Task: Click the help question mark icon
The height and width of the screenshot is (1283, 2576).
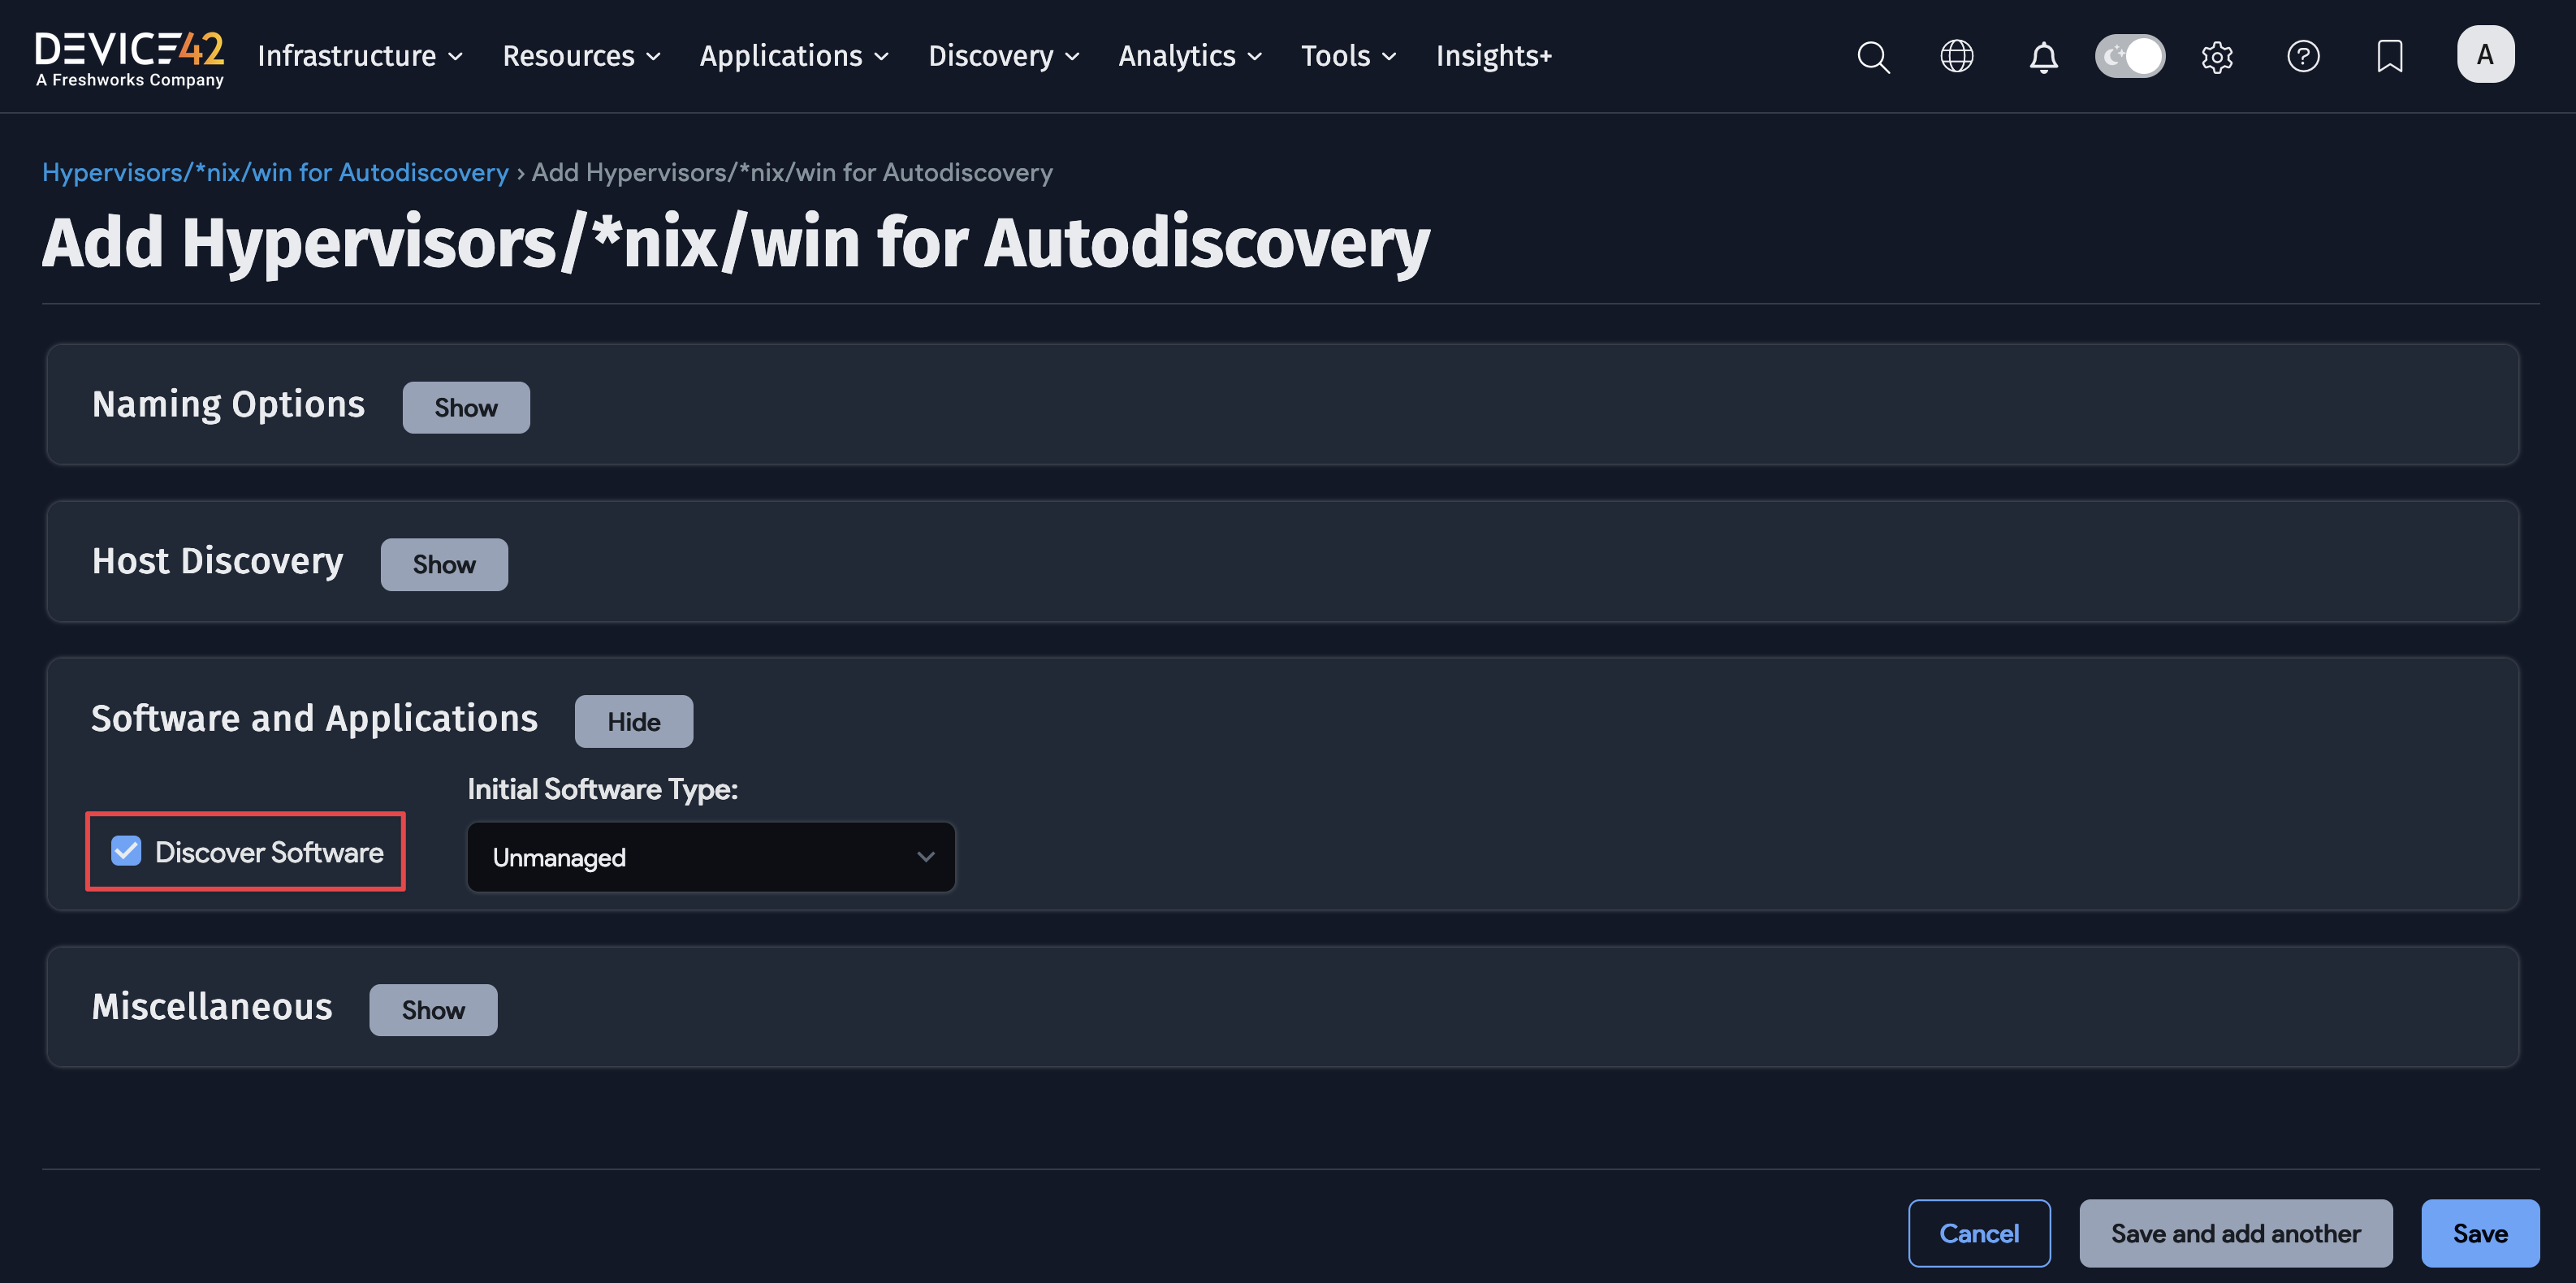Action: [x=2303, y=57]
